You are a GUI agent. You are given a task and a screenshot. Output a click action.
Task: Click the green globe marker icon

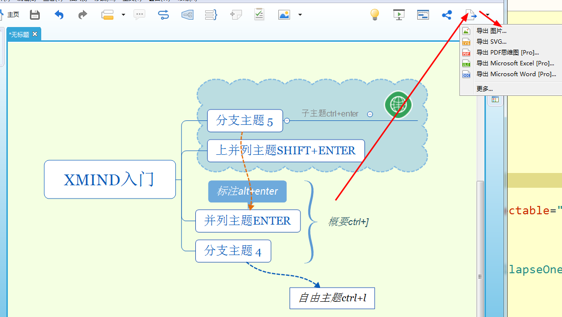[x=398, y=105]
